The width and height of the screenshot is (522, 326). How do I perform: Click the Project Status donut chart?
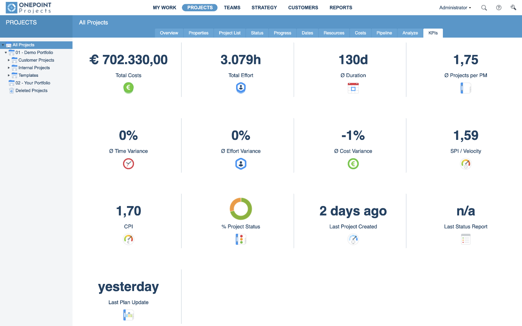(241, 209)
